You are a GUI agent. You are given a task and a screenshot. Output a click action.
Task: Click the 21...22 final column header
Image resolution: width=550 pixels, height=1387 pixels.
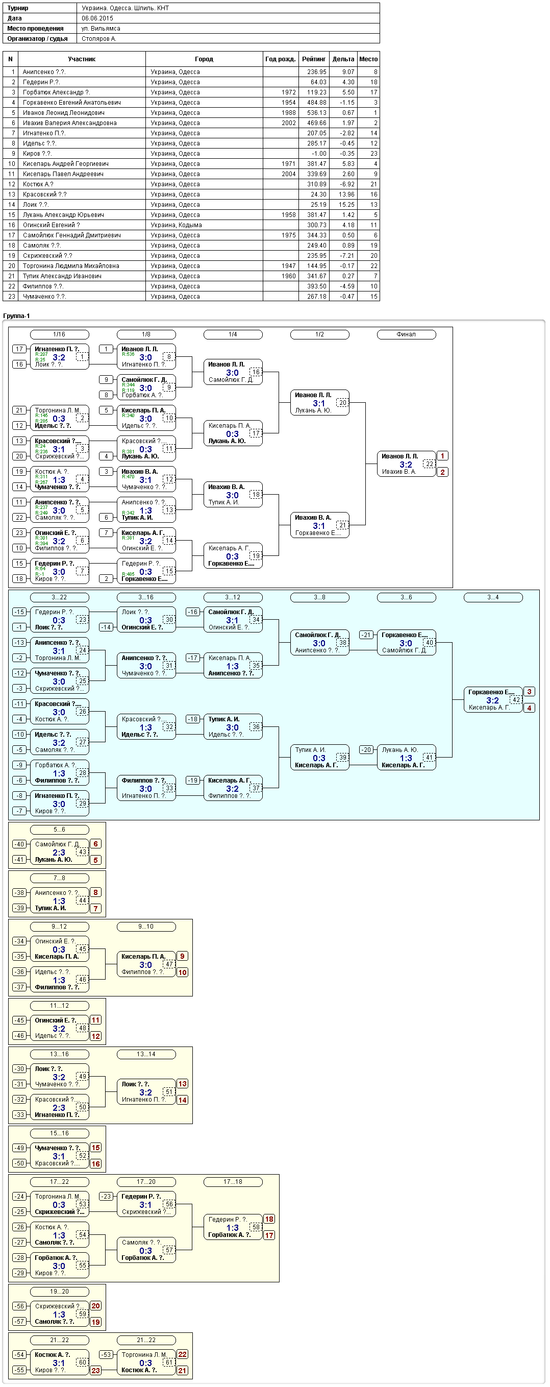click(x=146, y=1340)
